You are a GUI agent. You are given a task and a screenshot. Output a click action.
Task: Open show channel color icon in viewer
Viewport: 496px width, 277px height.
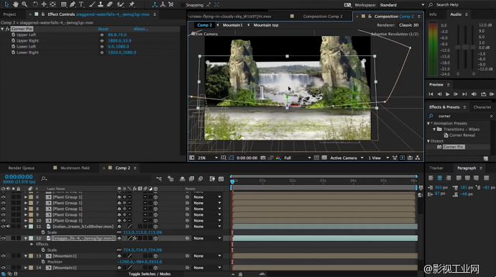tap(278, 158)
